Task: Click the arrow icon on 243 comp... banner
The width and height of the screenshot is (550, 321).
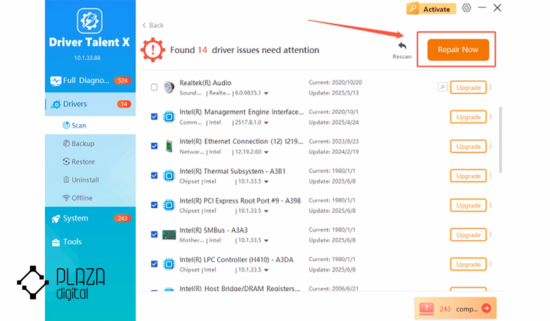Action: coord(486,309)
